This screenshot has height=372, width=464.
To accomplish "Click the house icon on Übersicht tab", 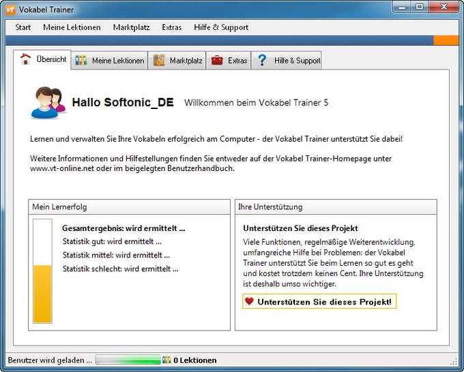I will 25,59.
